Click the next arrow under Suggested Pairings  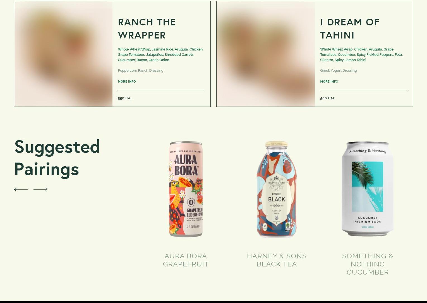pyautogui.click(x=40, y=189)
